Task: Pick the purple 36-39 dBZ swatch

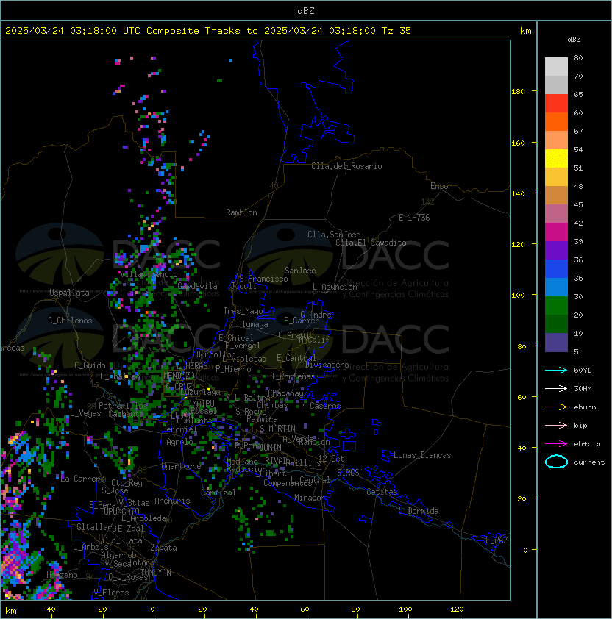Action: click(556, 251)
